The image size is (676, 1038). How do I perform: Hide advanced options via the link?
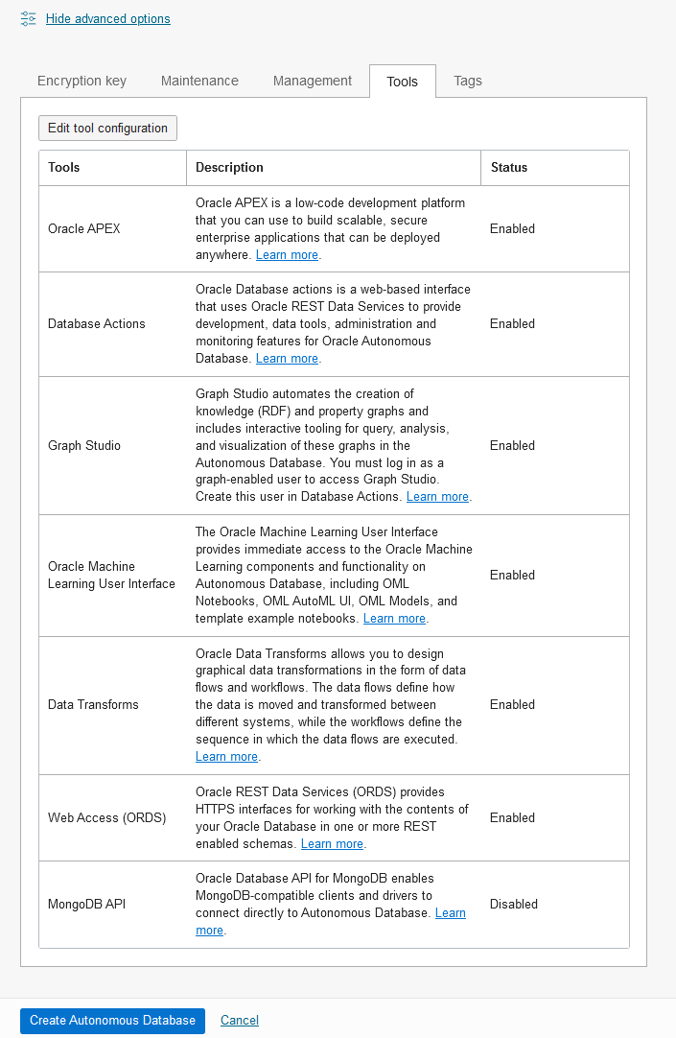click(x=107, y=18)
